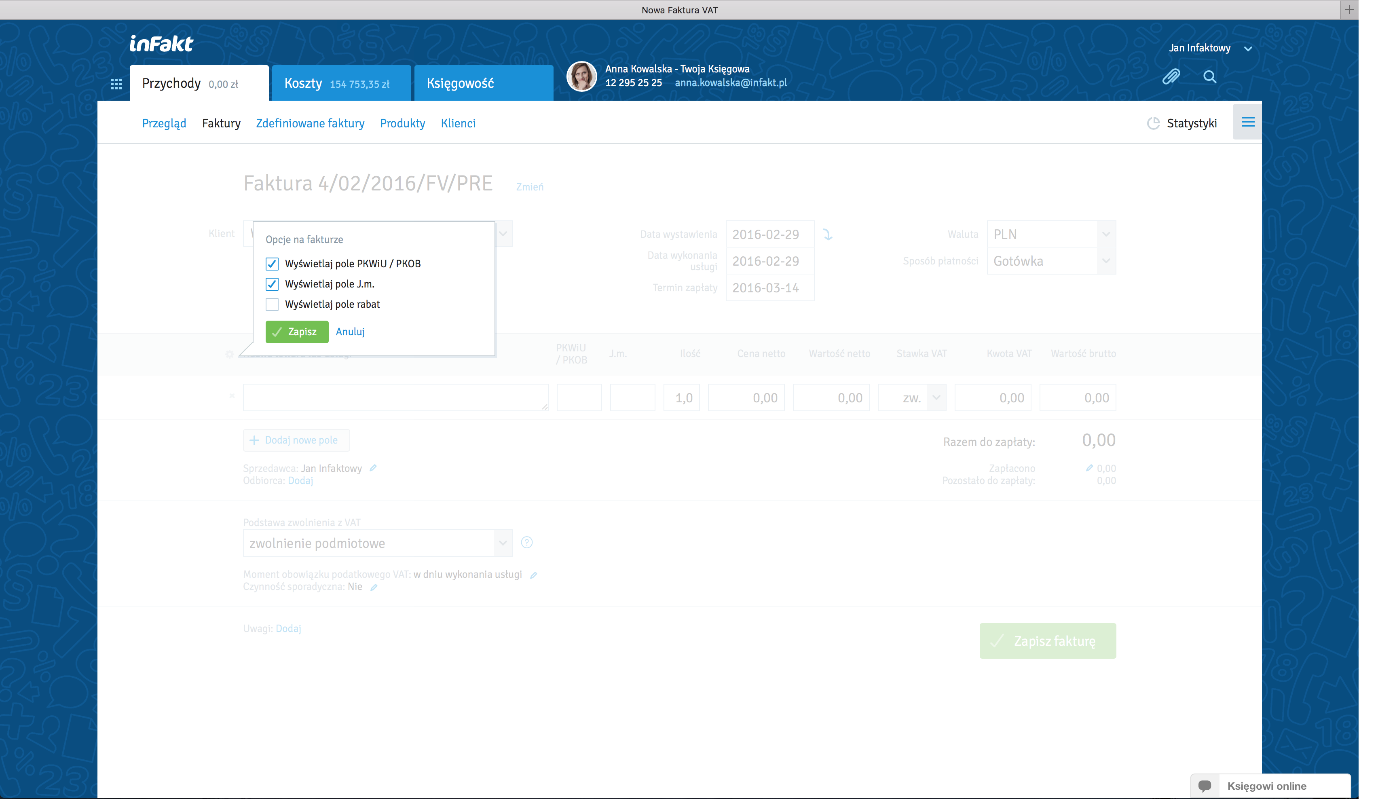This screenshot has height=799, width=1378.
Task: Click the product name text area
Action: pos(395,397)
